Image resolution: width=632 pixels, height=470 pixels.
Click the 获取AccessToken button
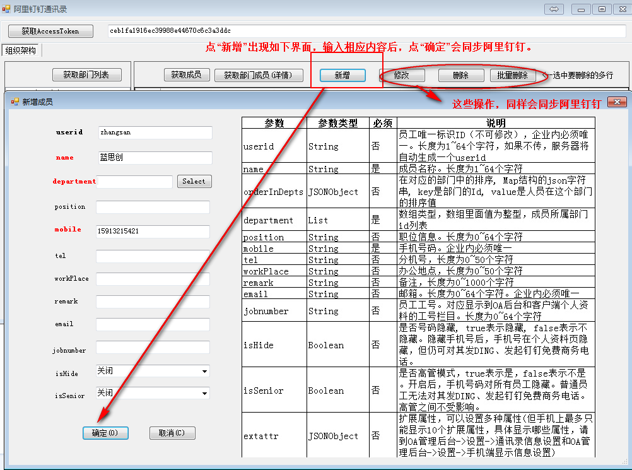tap(50, 31)
